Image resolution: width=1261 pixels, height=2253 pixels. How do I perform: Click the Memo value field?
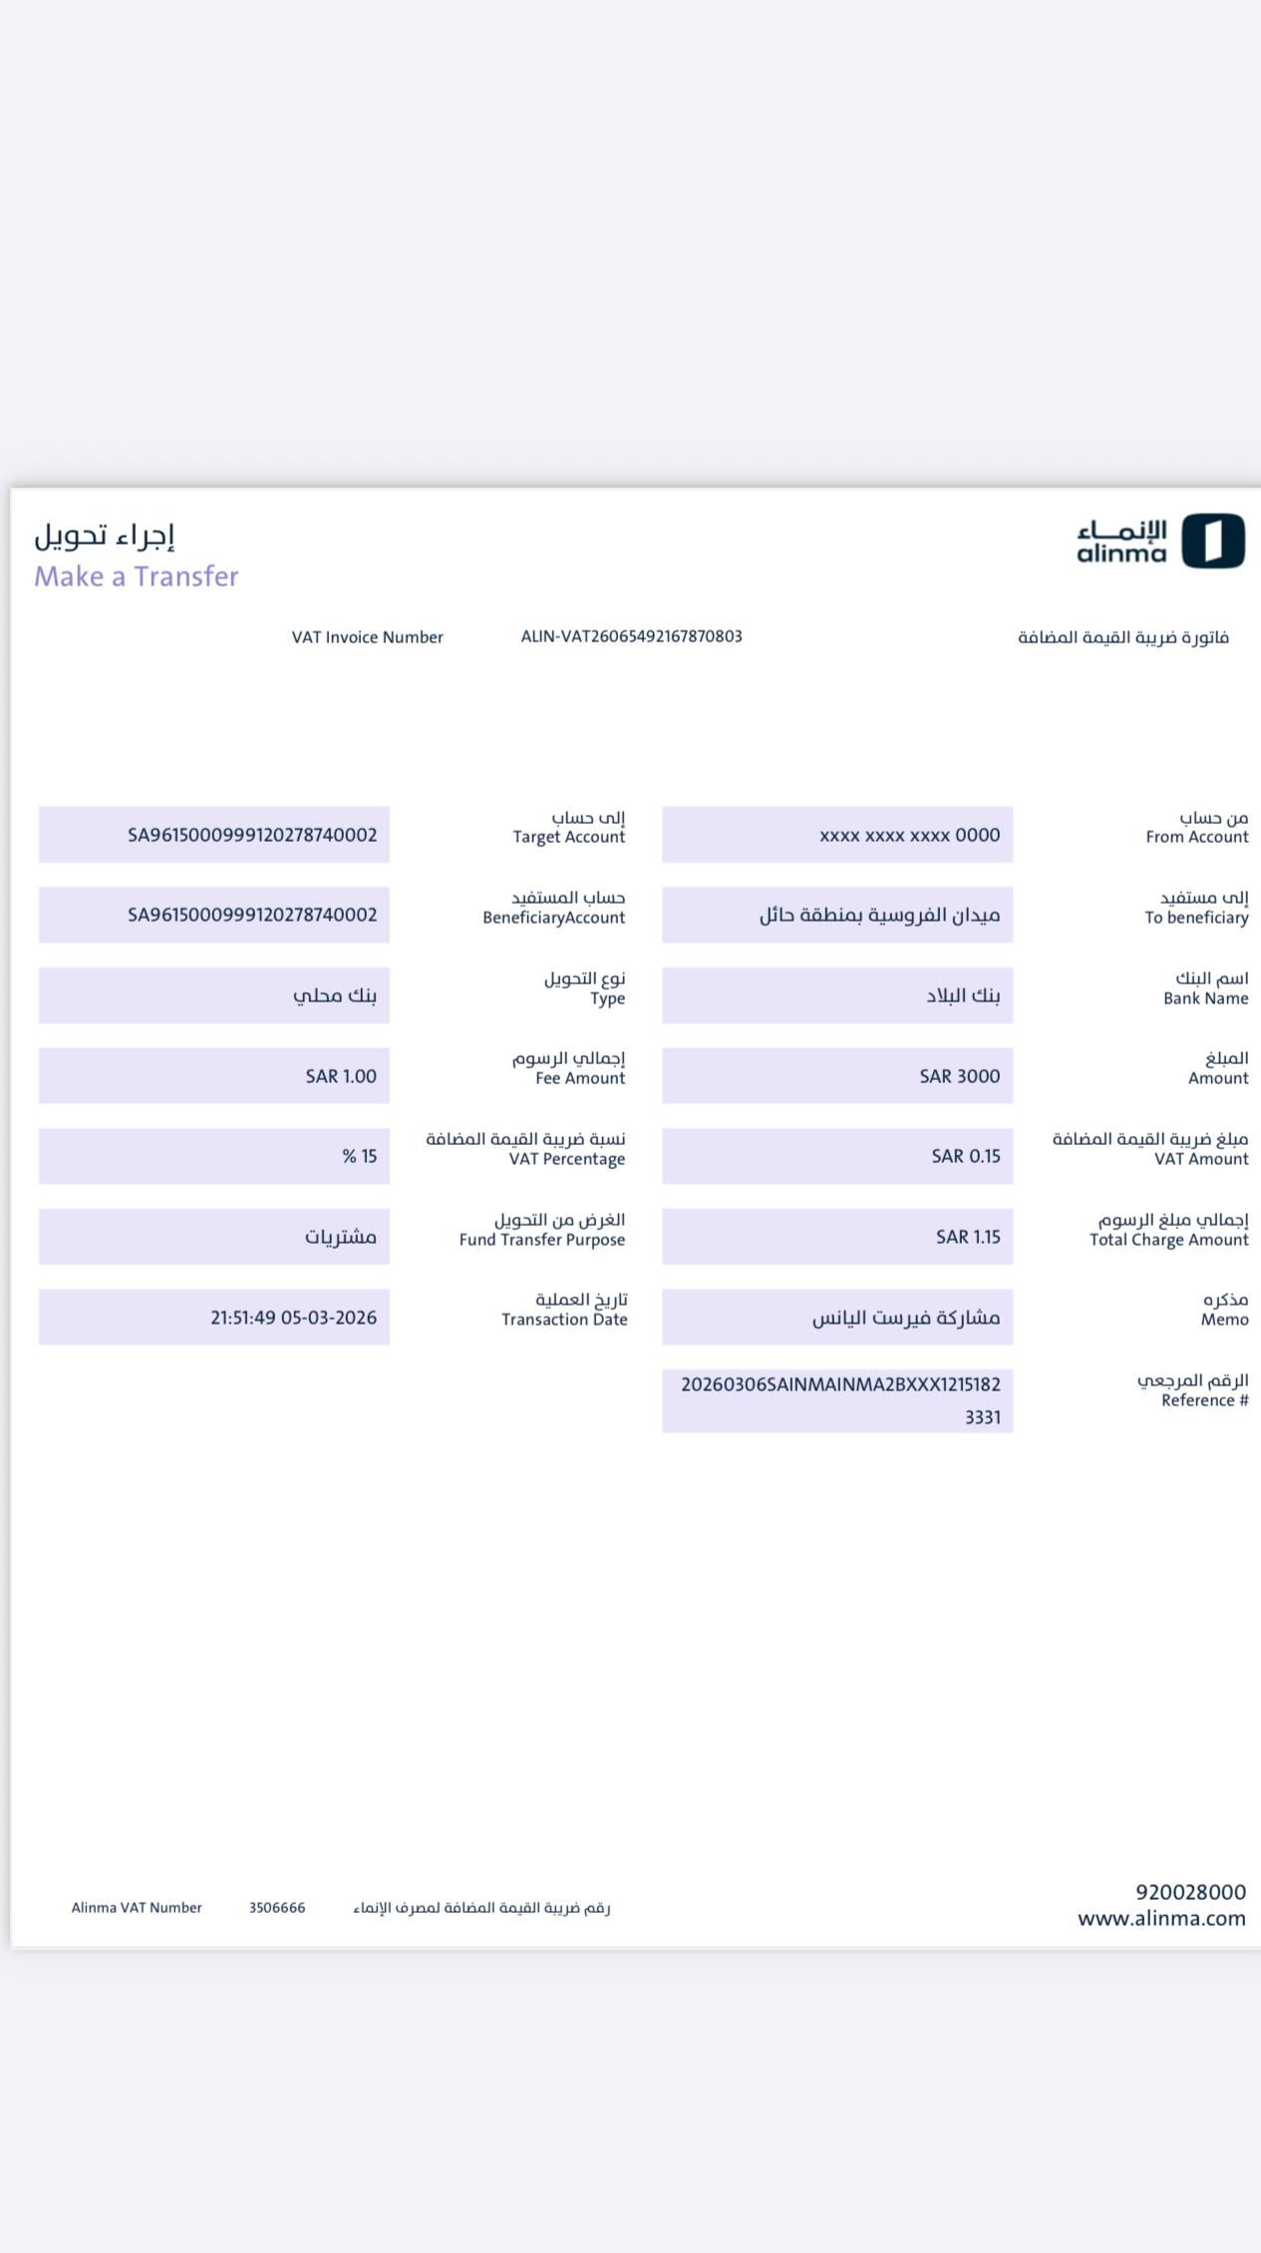point(837,1317)
